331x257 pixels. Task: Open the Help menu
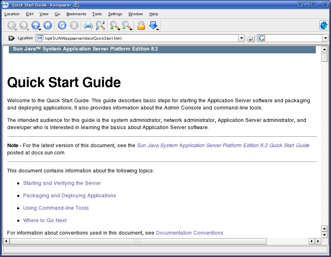(x=154, y=14)
